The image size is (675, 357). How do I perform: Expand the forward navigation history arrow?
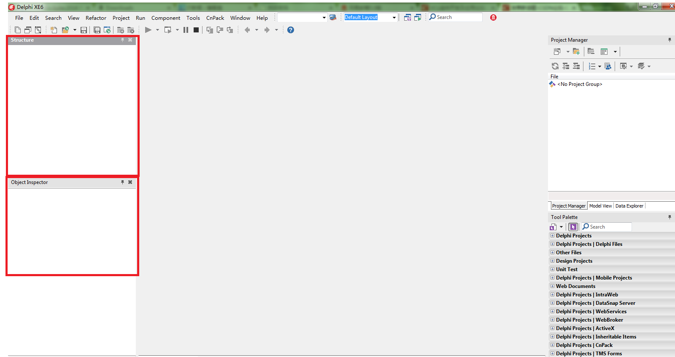pos(276,30)
